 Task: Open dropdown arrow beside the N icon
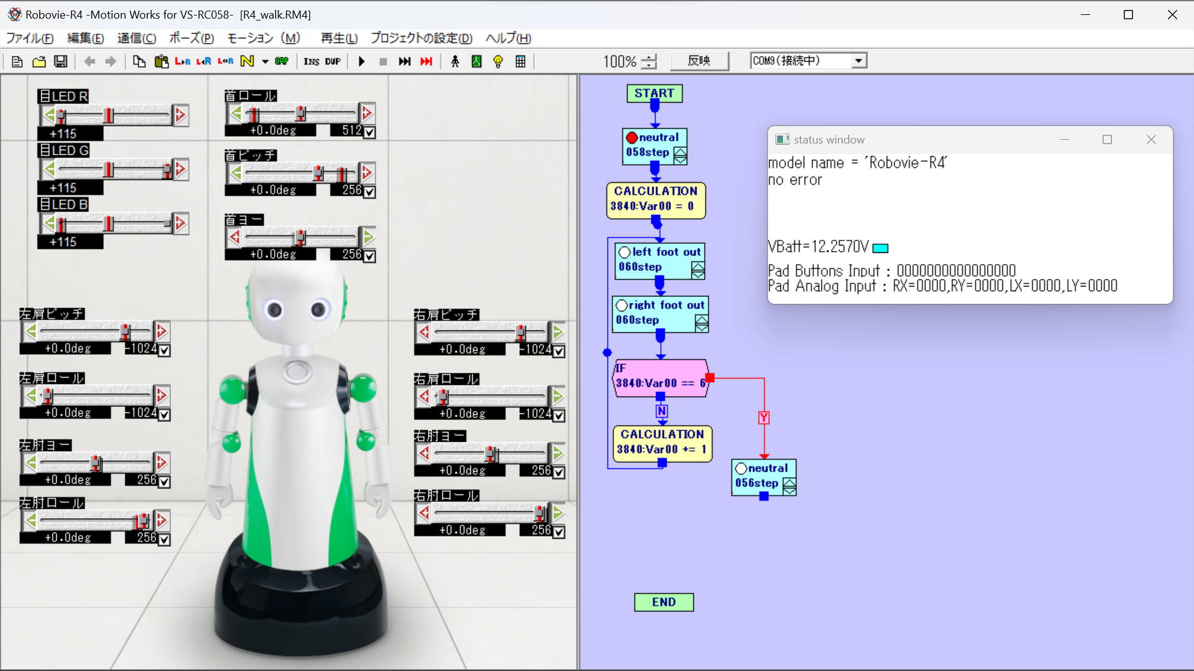[x=265, y=62]
